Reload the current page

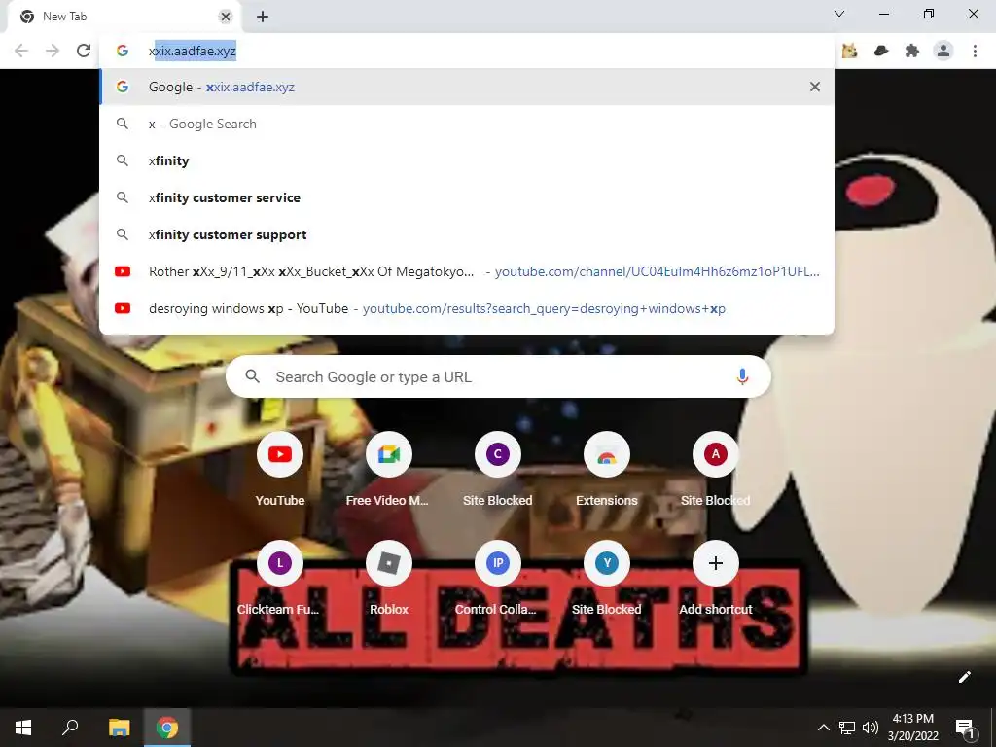tap(84, 51)
